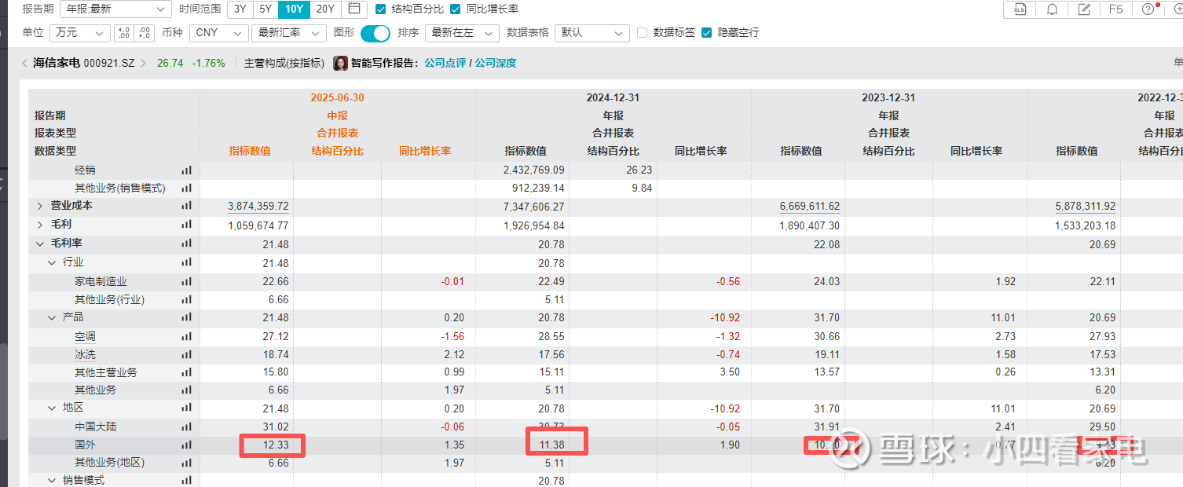Screen dimensions: 1183x487
Task: Open the 报告期 dropdown
Action: point(115,9)
